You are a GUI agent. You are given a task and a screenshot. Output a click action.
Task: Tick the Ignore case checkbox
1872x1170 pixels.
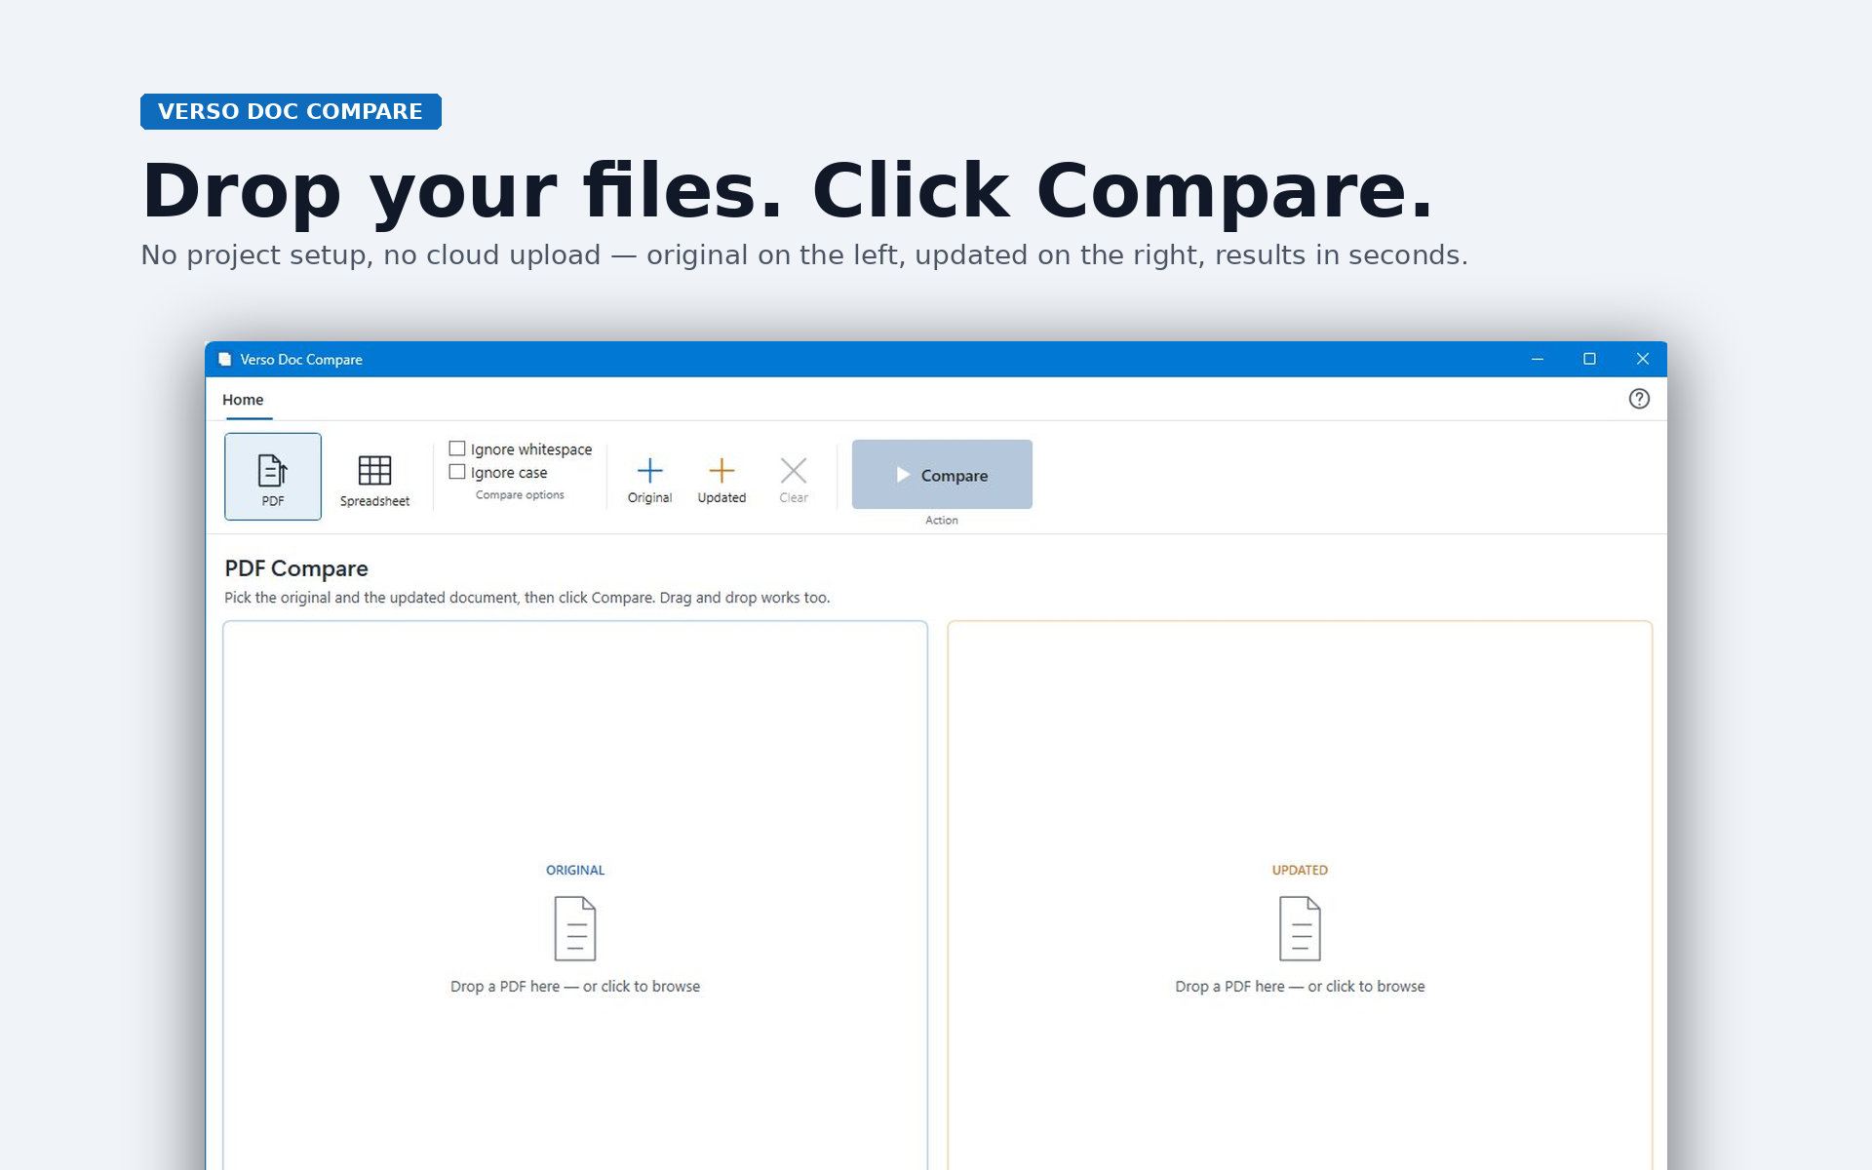(456, 472)
